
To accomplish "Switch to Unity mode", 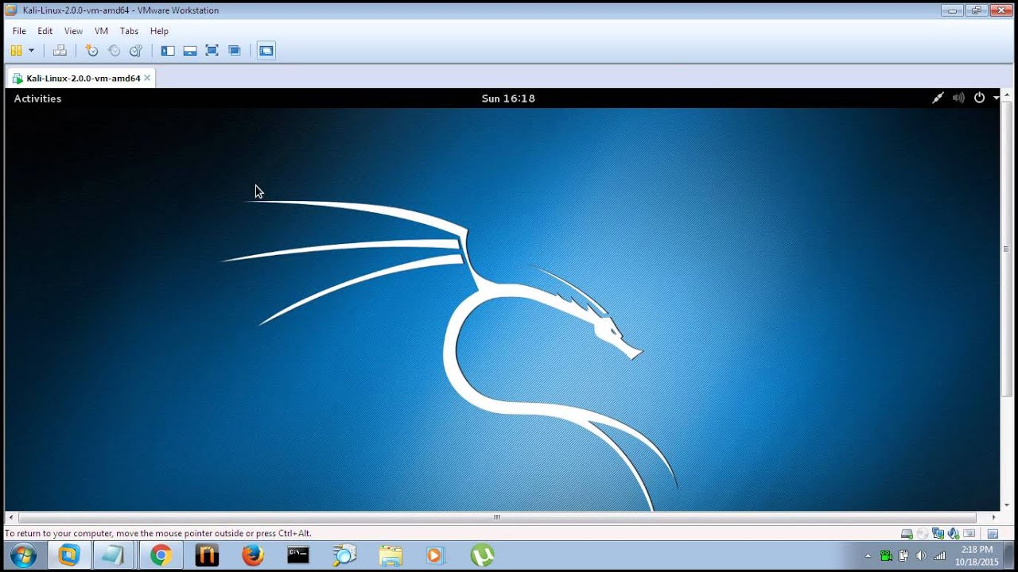I will [x=235, y=50].
